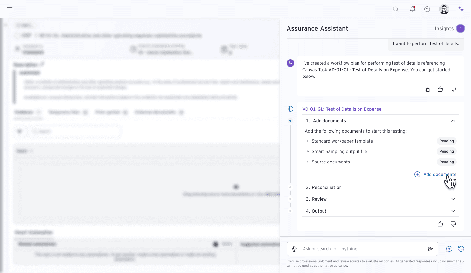Open the chat history clock icon
Image resolution: width=471 pixels, height=273 pixels.
(461, 249)
